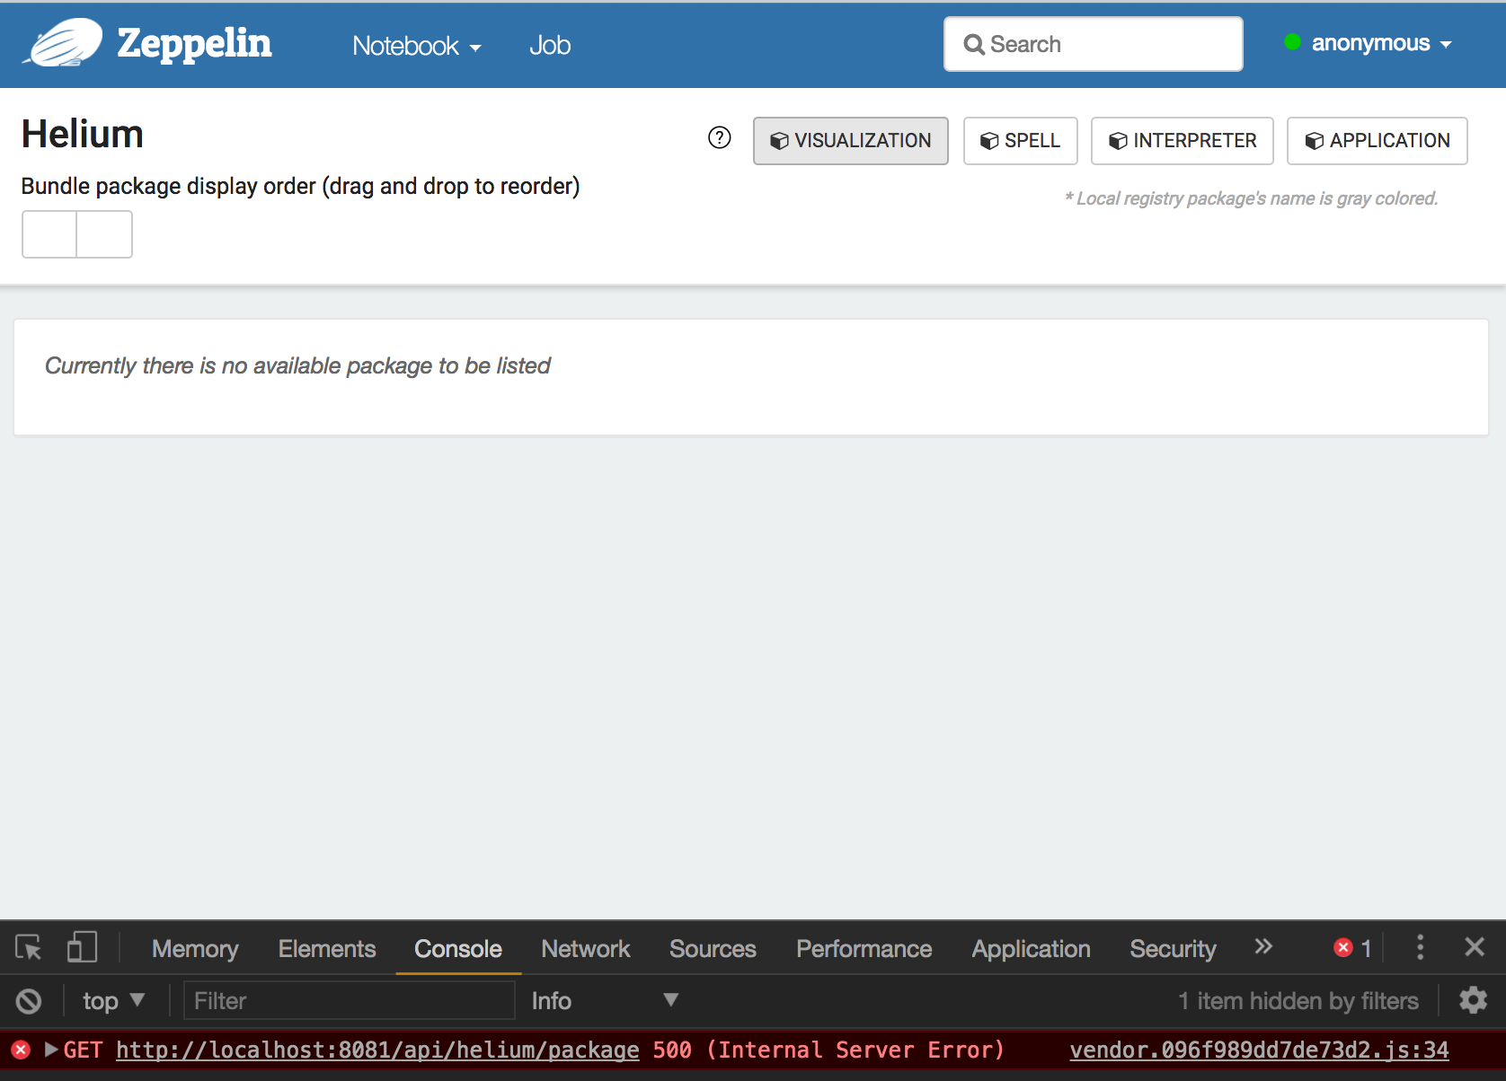
Task: Select the INTERPRETER package filter
Action: [1183, 141]
